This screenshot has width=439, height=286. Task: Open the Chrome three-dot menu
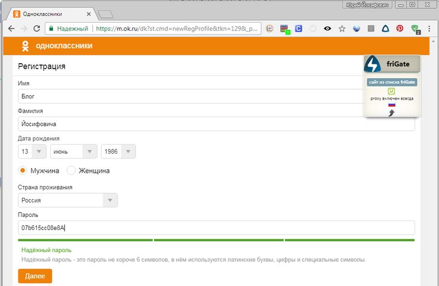(429, 28)
